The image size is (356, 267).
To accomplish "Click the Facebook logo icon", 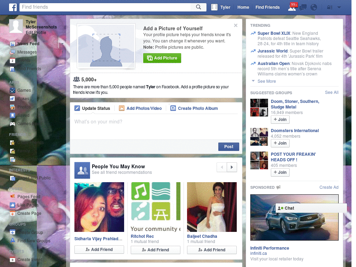I will click(13, 7).
